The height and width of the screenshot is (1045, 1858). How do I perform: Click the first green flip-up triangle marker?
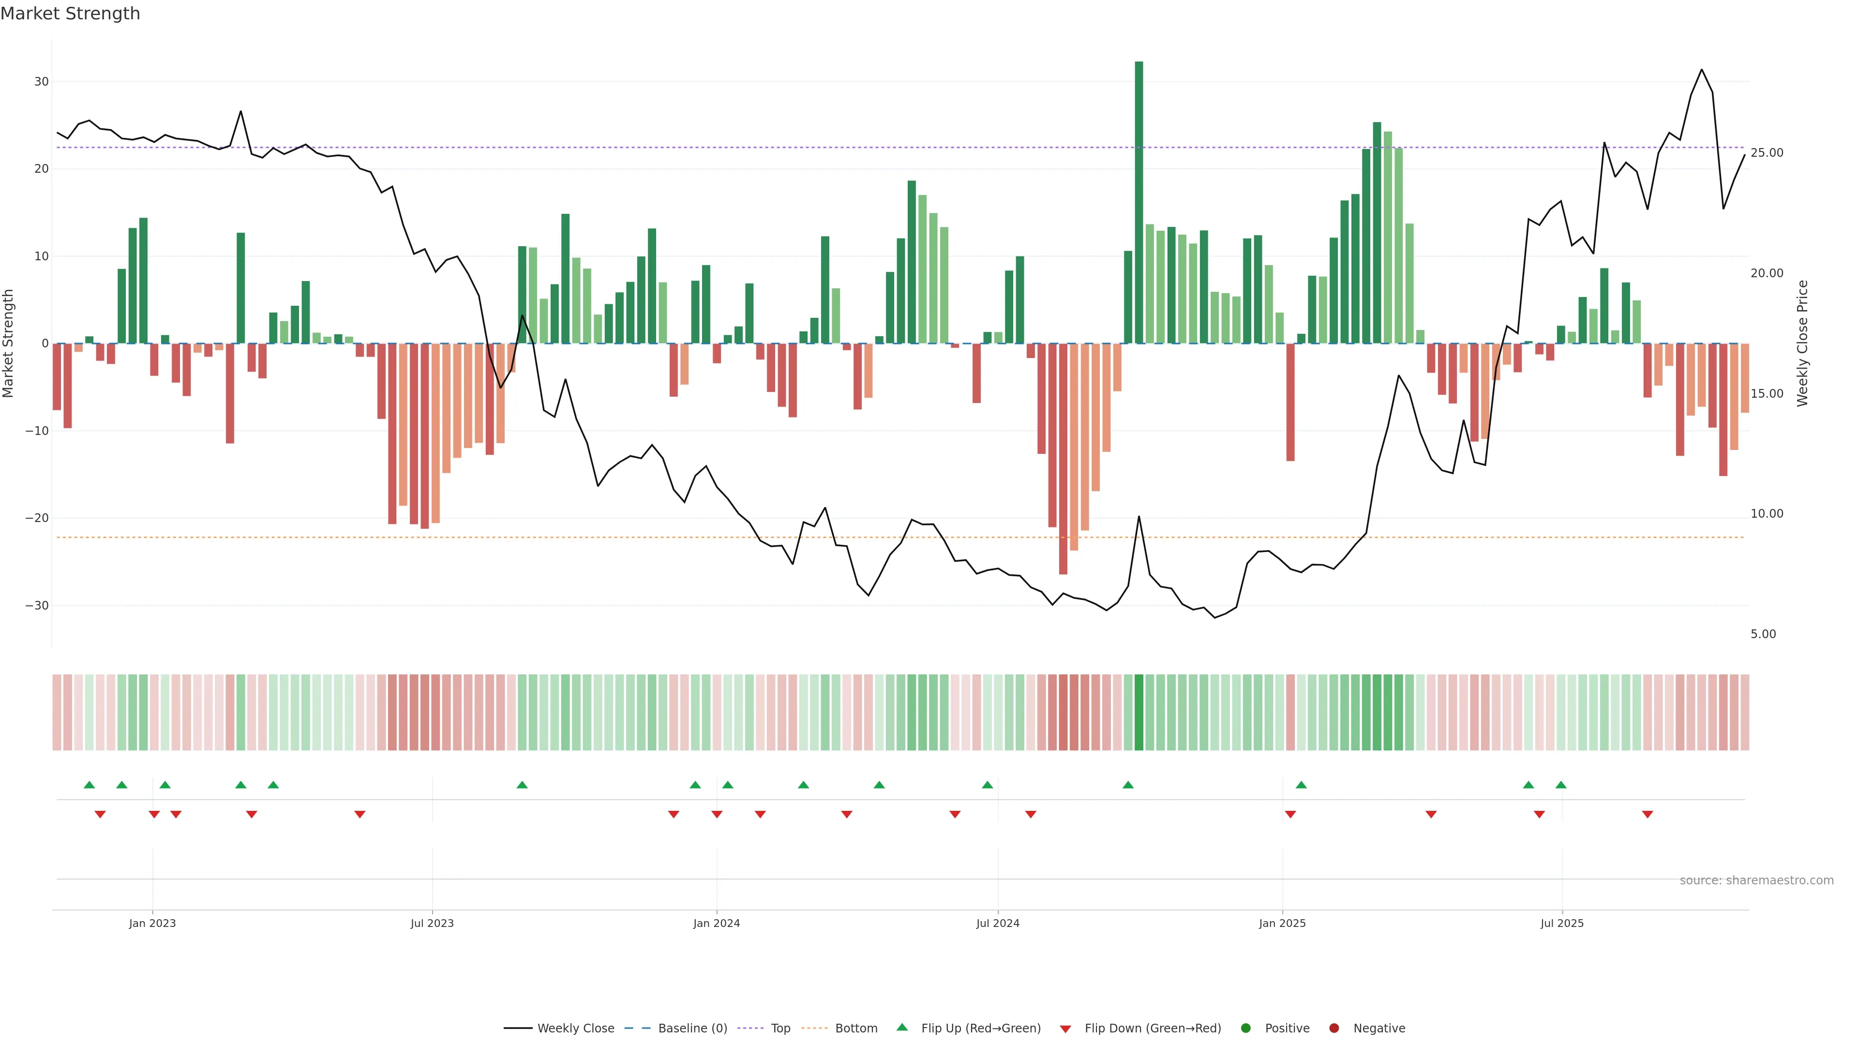[x=90, y=785]
